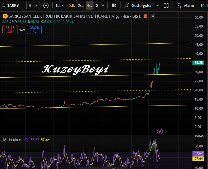This screenshot has width=208, height=169.
Task: Click the RSI 14 close indicator label
Action: (12, 140)
